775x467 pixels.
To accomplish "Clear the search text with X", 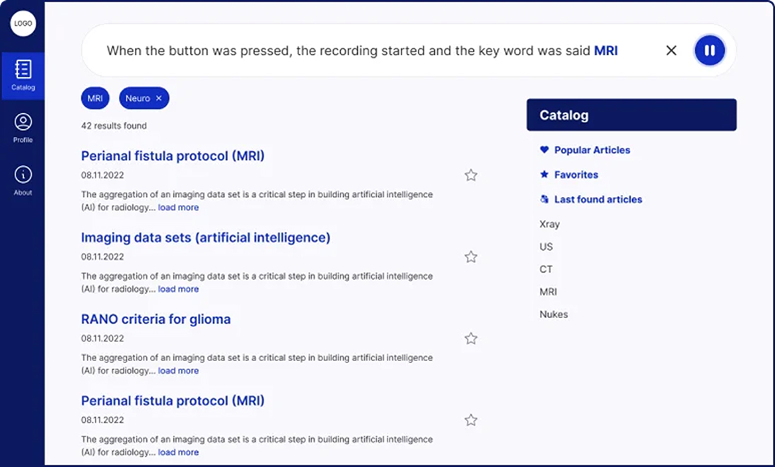I will (x=671, y=50).
